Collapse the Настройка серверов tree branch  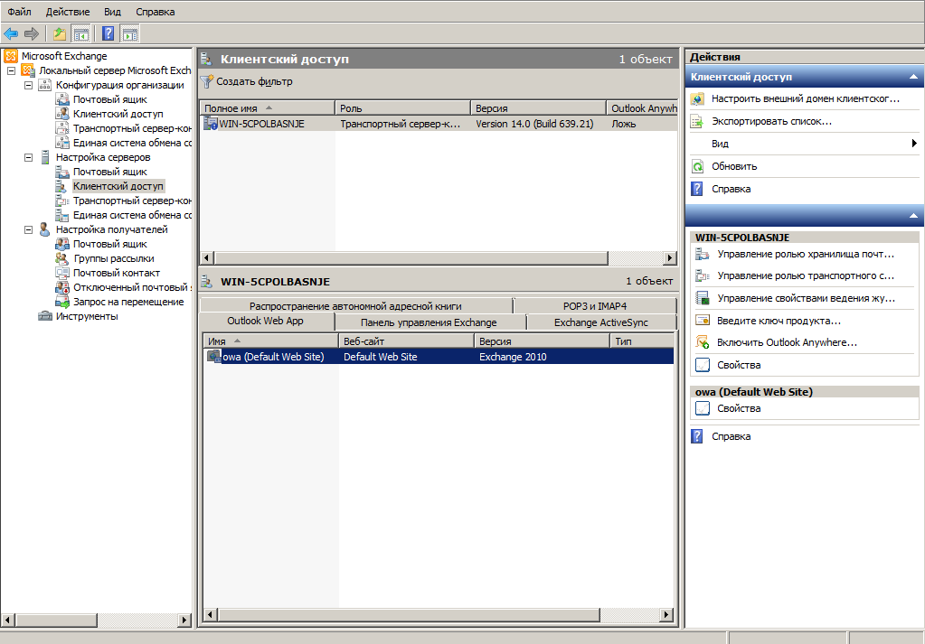[28, 157]
